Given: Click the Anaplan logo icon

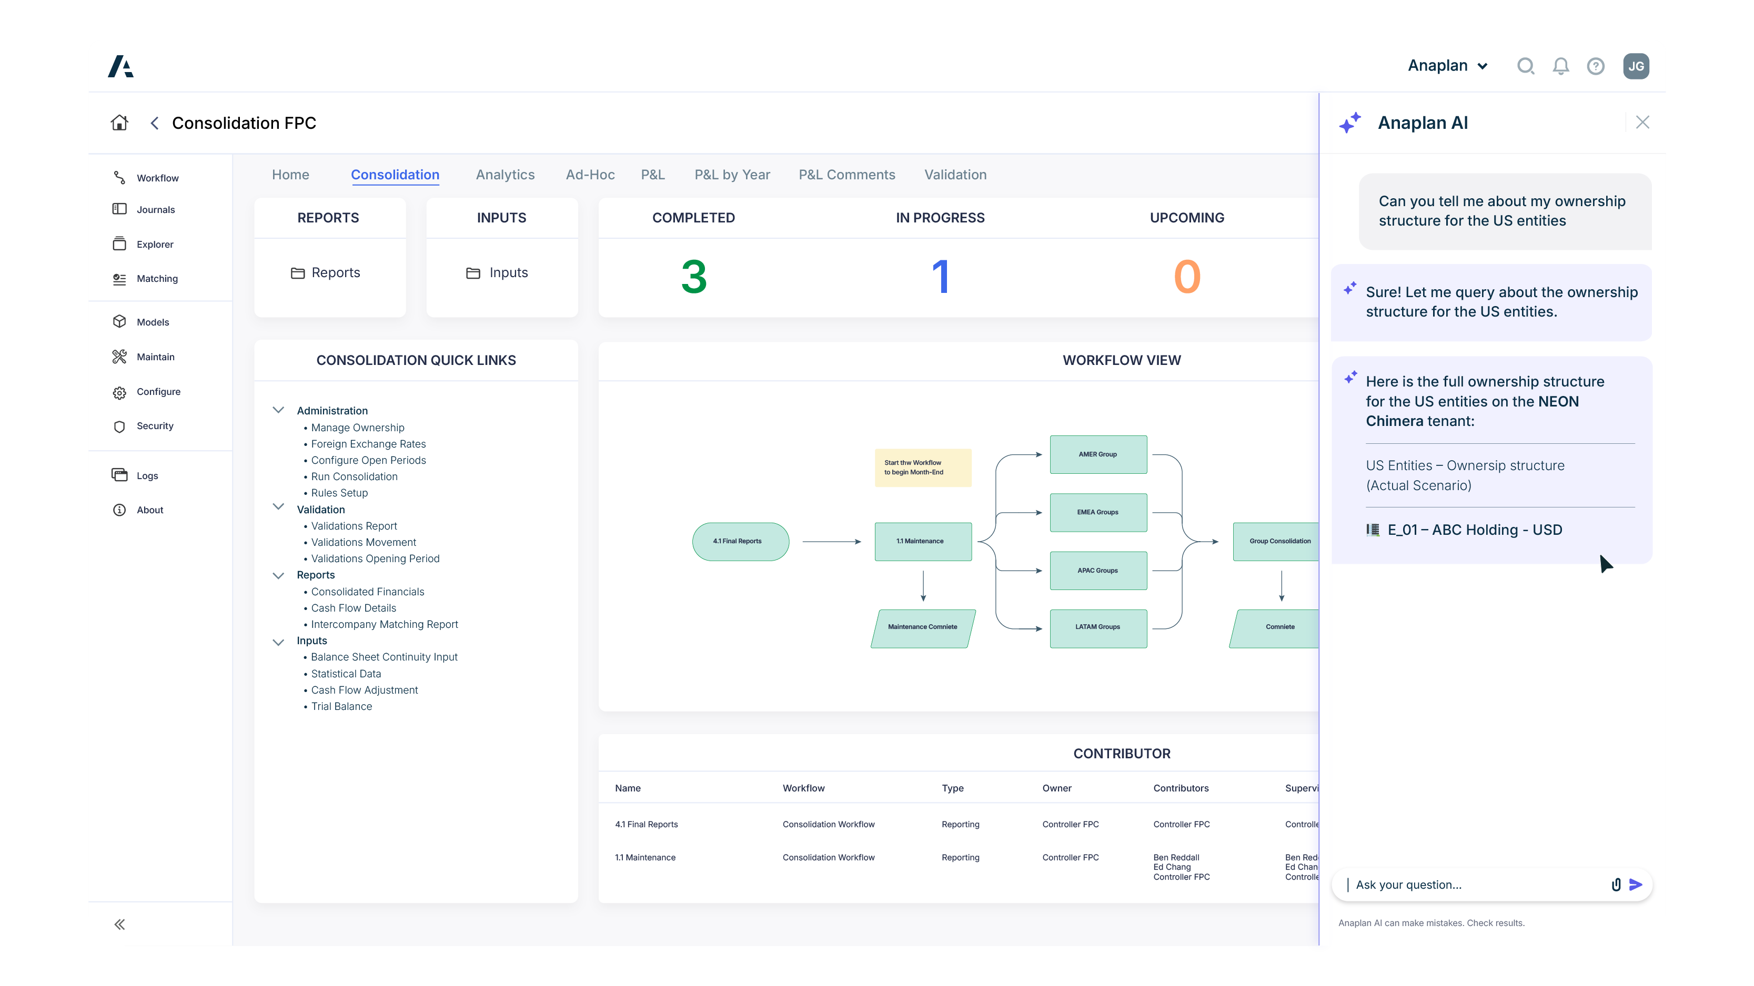Looking at the screenshot, I should click(x=120, y=66).
